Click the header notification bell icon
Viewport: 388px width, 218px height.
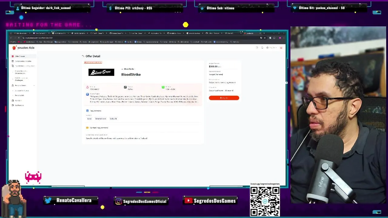(262, 48)
